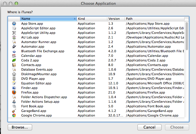
Task: Click the /Applications/DVD Player.app path
Action: tap(149, 79)
